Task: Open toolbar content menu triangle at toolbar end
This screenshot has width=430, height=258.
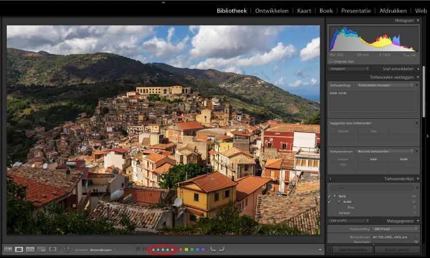Action: point(320,250)
